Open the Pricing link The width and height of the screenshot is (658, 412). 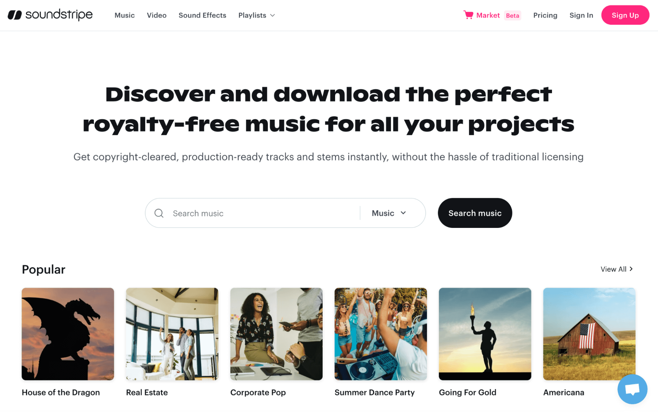tap(545, 15)
